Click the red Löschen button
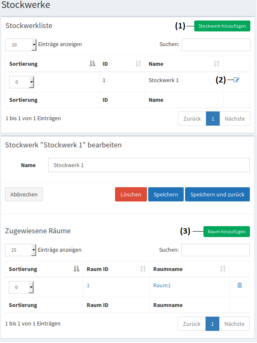This screenshot has width=257, height=343. point(131,194)
